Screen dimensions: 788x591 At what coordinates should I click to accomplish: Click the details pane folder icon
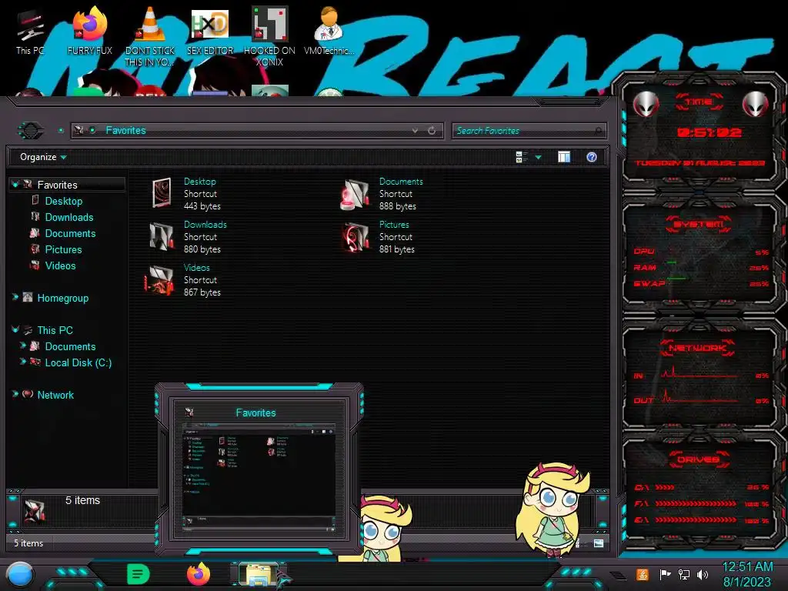tap(34, 512)
